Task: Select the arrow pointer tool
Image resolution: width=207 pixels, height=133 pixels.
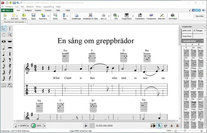Action: pyautogui.click(x=4, y=28)
